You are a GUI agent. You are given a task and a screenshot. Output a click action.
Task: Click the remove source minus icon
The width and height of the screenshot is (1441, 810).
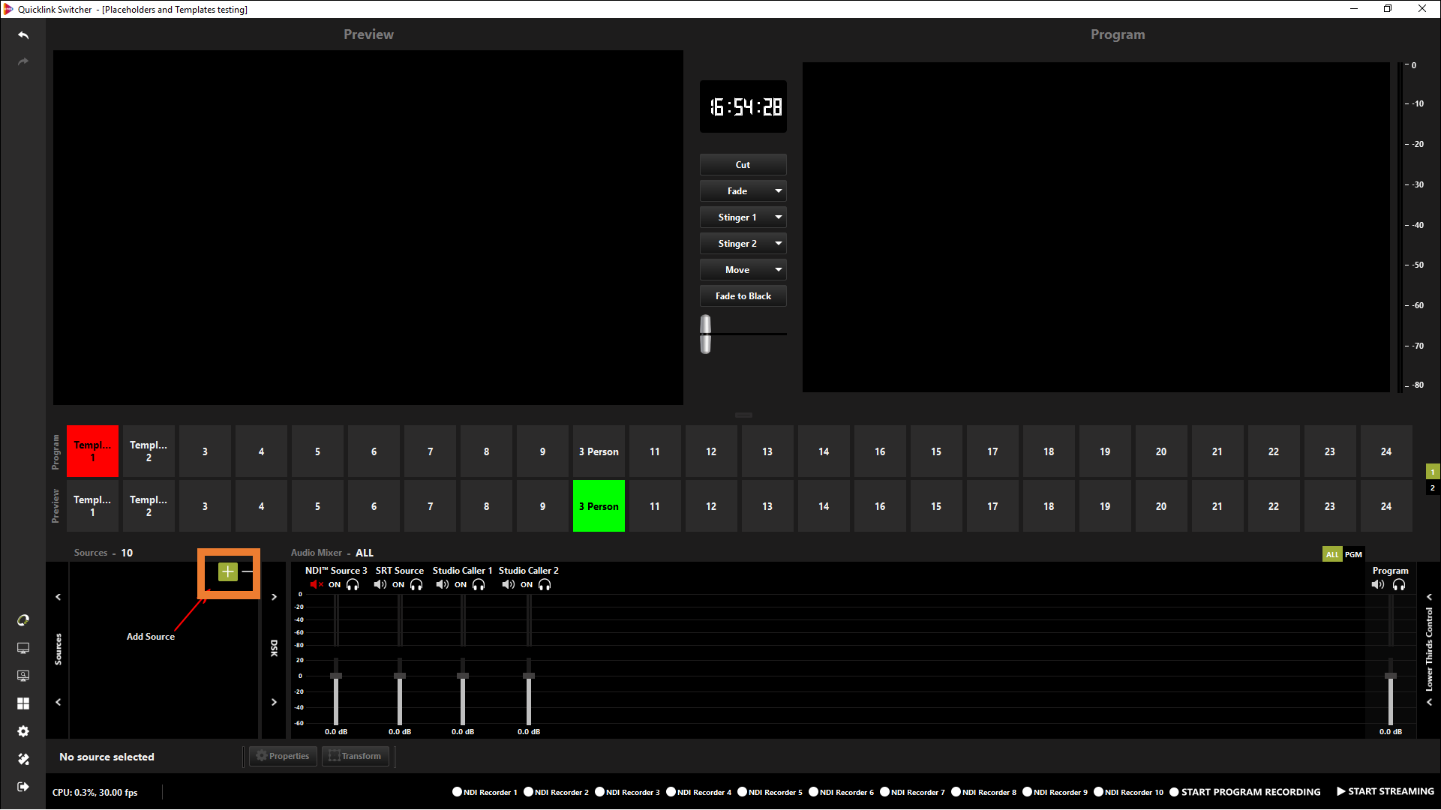click(x=248, y=571)
